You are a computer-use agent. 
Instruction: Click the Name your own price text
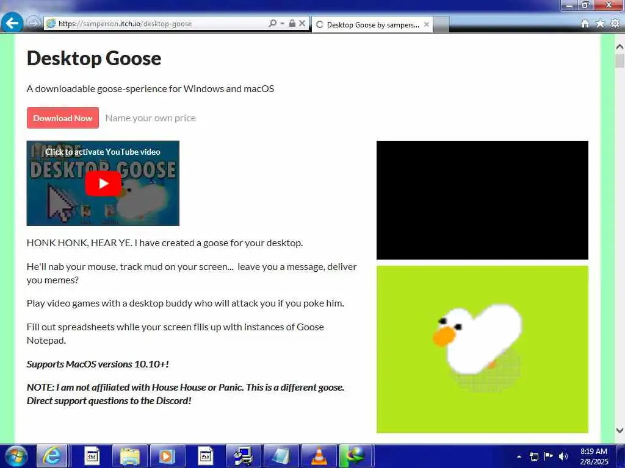pyautogui.click(x=150, y=118)
